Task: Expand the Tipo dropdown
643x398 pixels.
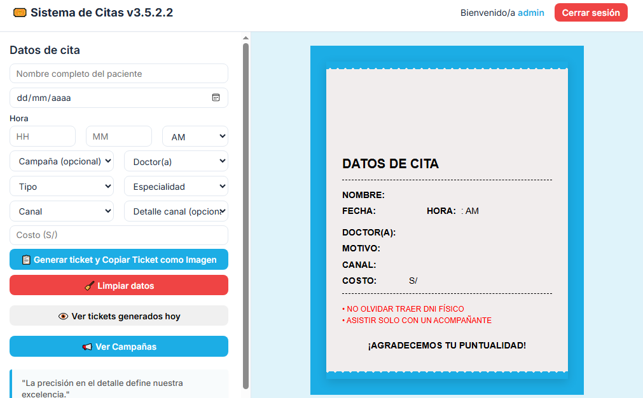Action: (x=62, y=187)
